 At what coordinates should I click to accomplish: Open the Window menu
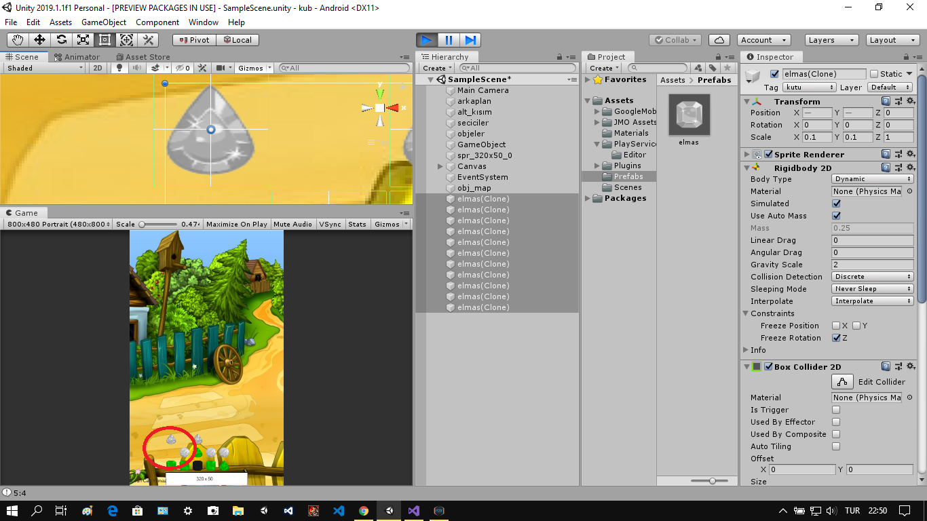pyautogui.click(x=204, y=22)
